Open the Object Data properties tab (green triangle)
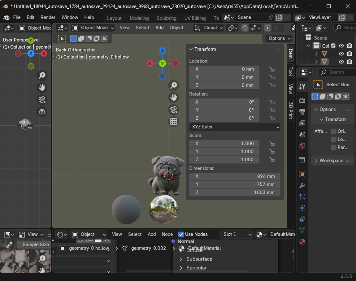 (302, 230)
